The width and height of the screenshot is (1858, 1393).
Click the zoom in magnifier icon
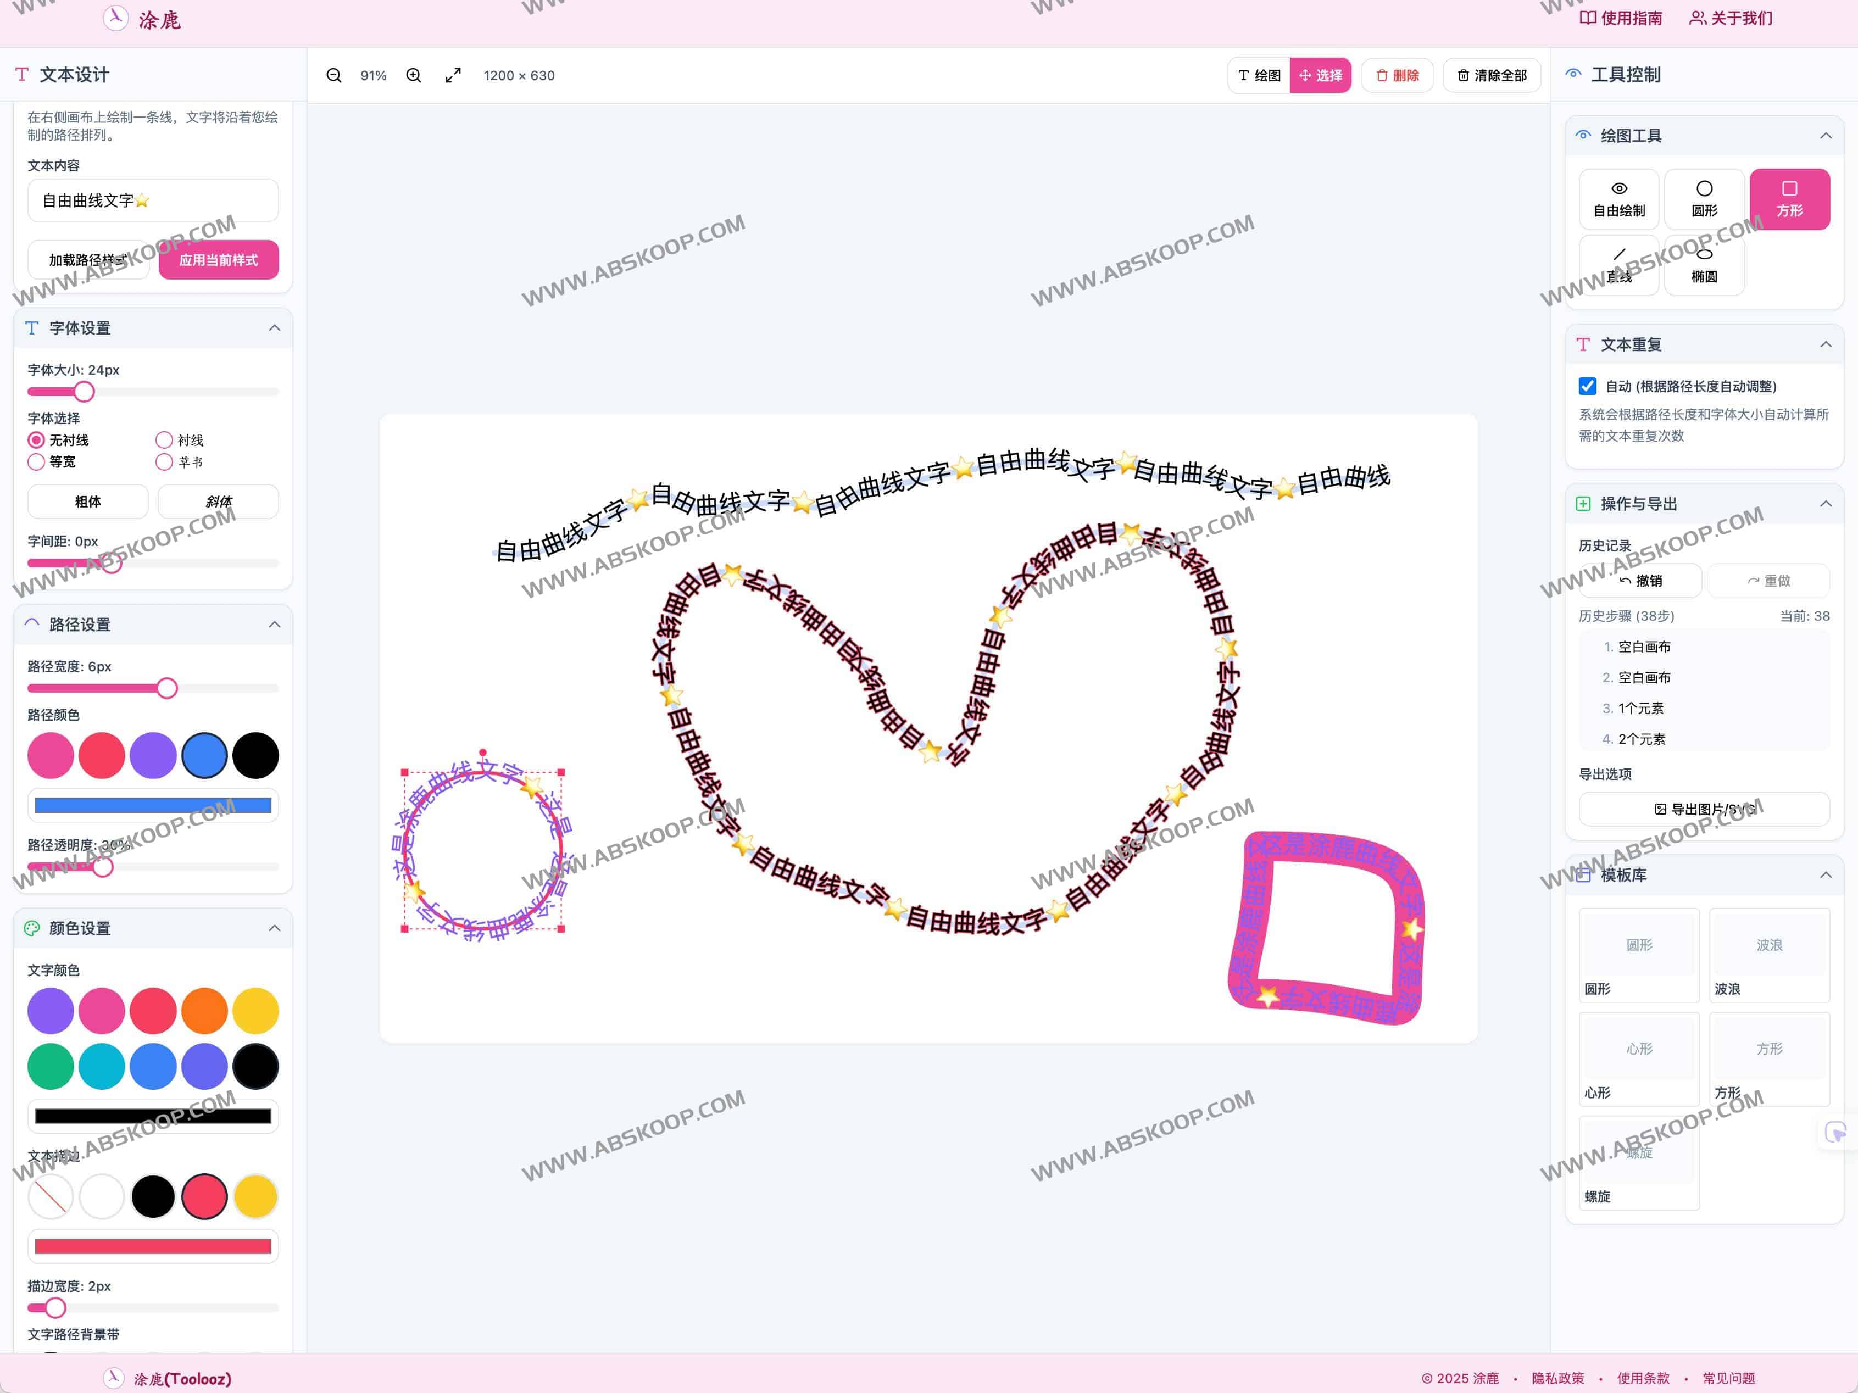(x=413, y=76)
